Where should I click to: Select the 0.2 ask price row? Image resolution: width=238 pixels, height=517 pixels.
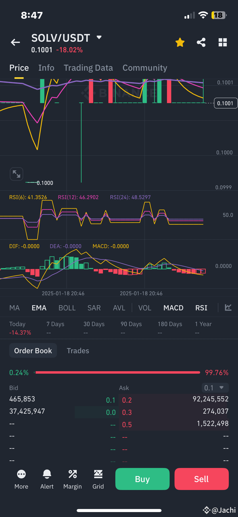click(x=174, y=400)
